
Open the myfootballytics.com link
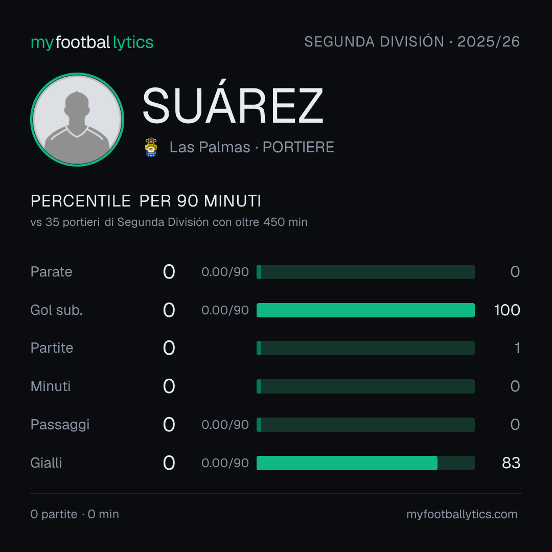click(x=462, y=514)
